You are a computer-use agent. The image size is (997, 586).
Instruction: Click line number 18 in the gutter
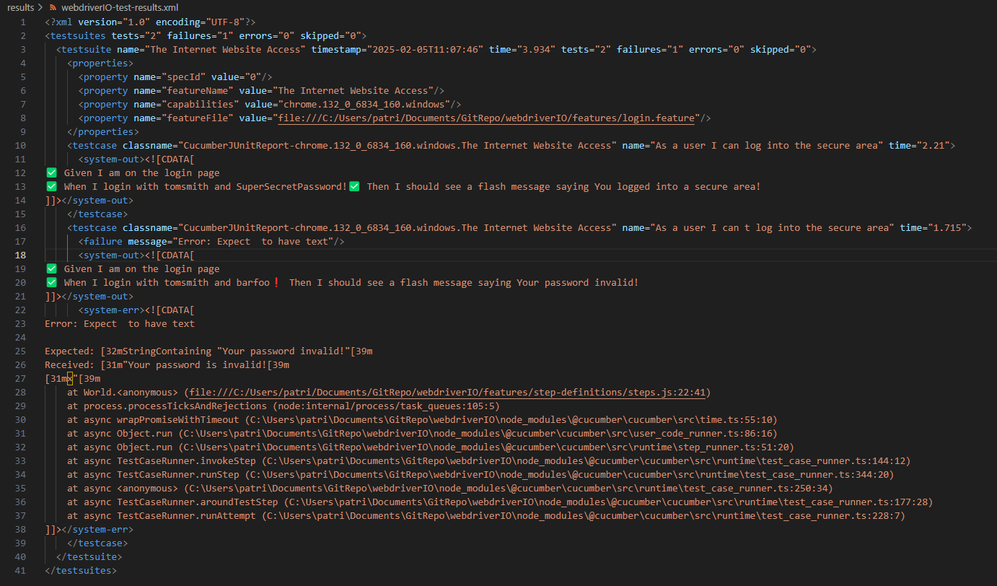(x=20, y=255)
